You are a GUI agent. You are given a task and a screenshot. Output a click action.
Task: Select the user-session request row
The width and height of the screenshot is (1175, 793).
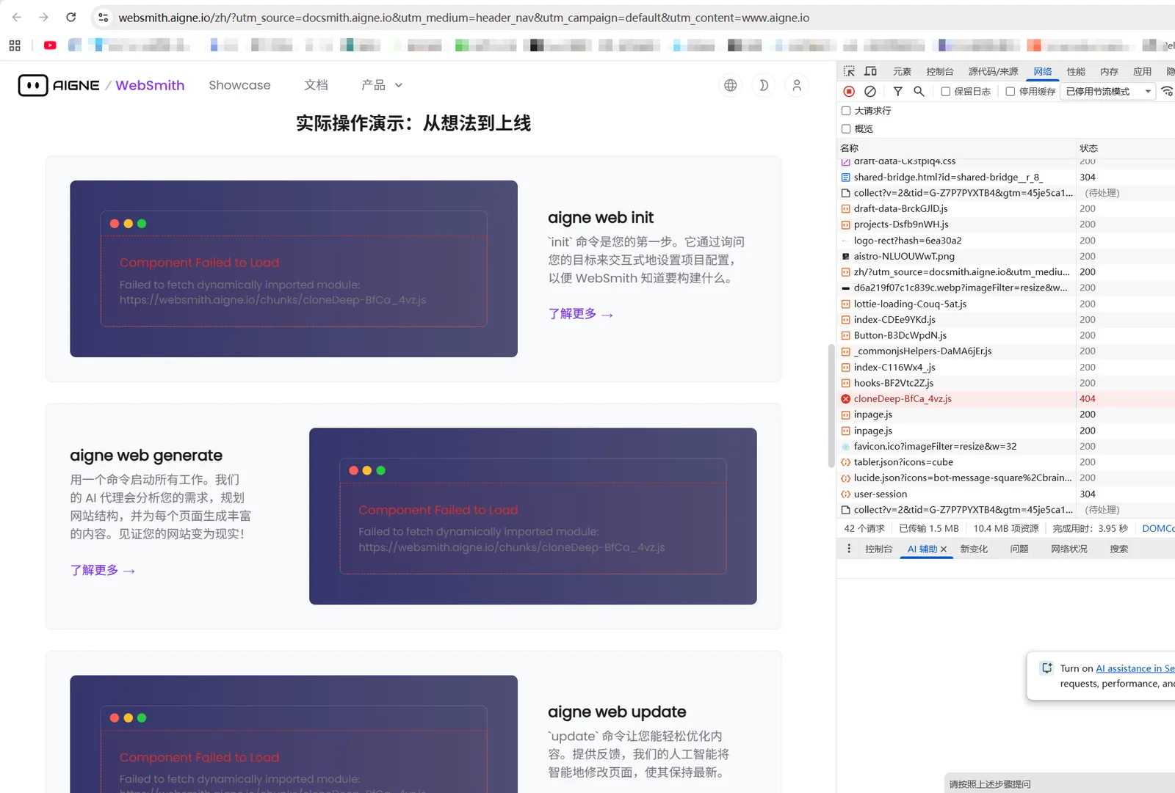tap(1006, 494)
